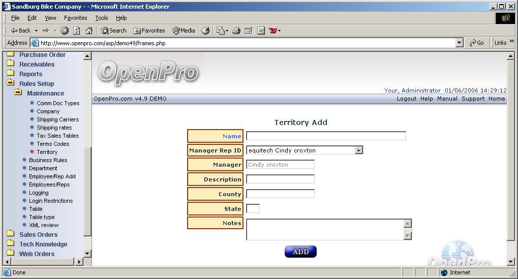This screenshot has height=279, width=518.
Task: Open the Tools menu
Action: tap(102, 18)
